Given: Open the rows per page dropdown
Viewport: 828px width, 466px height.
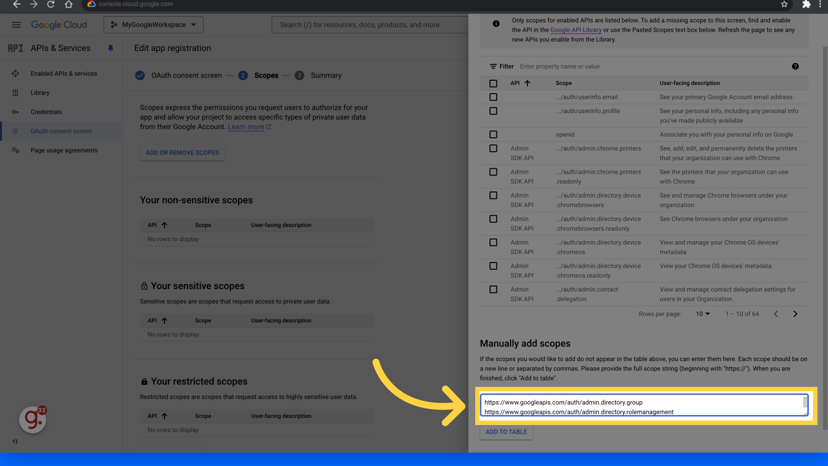Looking at the screenshot, I should pos(703,314).
